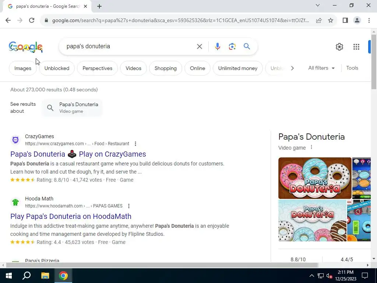Open CrazyGames result options menu
The image size is (377, 283).
point(135,144)
